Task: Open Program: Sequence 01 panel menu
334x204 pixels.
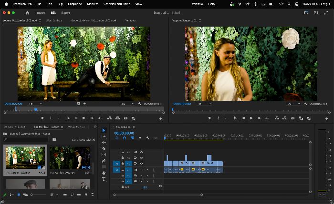Action: [200, 20]
